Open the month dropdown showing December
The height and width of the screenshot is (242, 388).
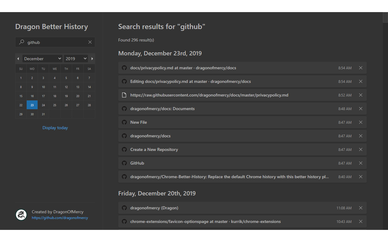(42, 59)
